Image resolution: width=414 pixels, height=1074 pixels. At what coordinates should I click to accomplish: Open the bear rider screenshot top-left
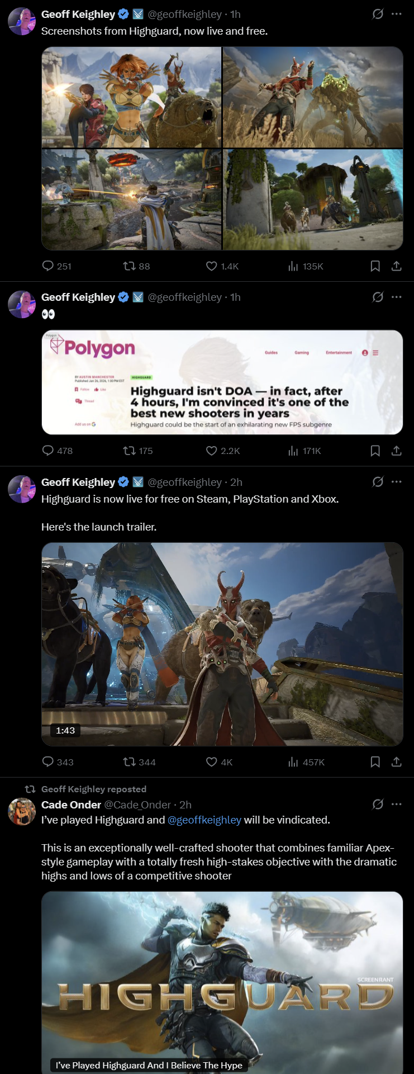click(131, 97)
